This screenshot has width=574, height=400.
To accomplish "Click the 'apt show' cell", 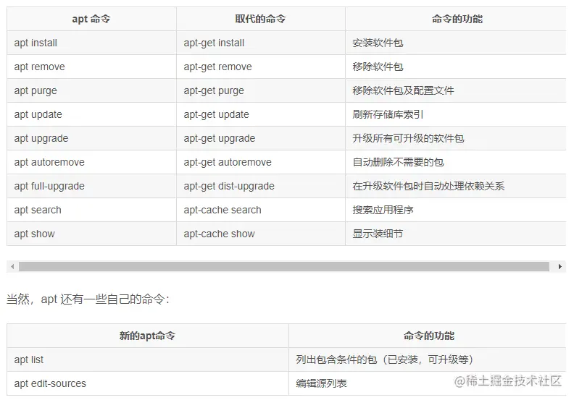I will 91,234.
